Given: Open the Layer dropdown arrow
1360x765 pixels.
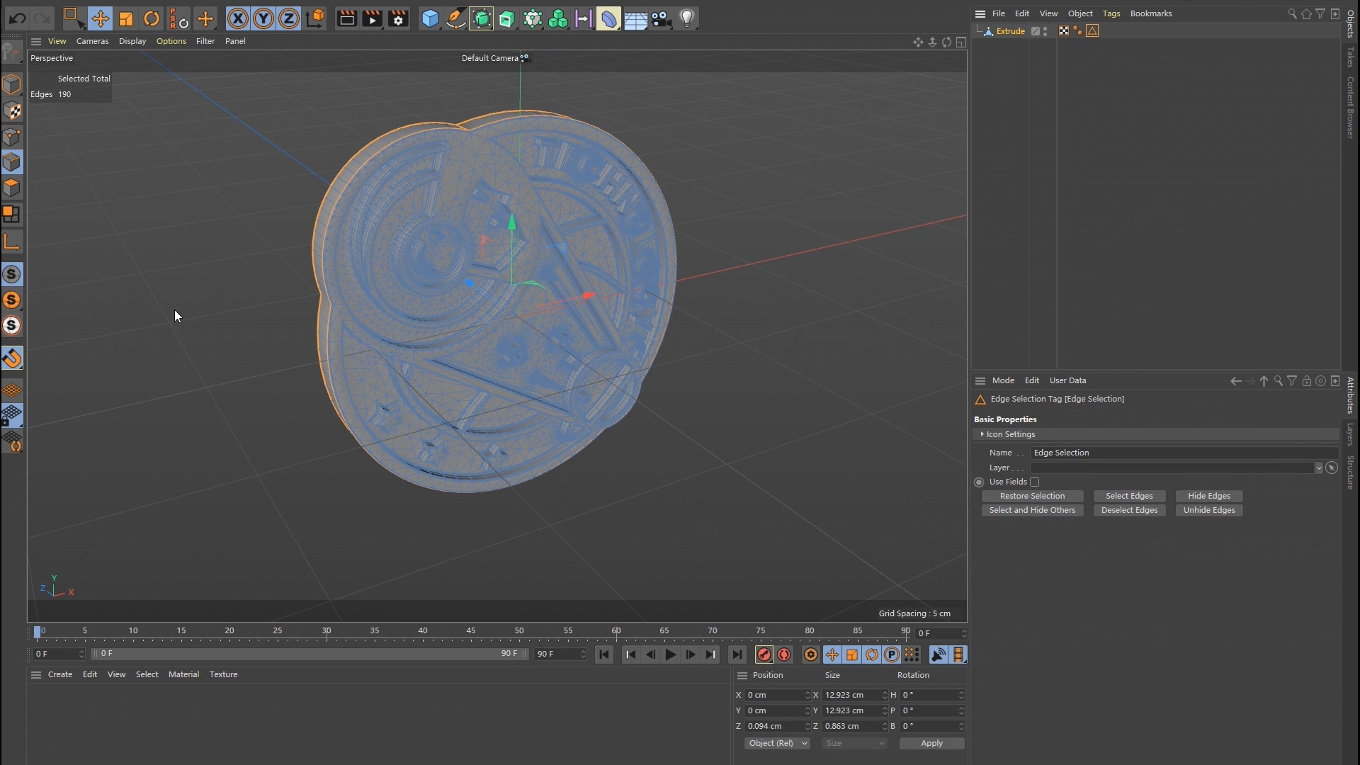Looking at the screenshot, I should click(x=1319, y=468).
